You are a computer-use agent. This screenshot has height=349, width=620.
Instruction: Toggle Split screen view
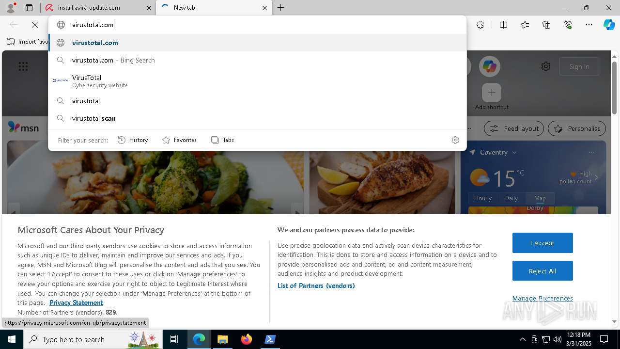503,25
